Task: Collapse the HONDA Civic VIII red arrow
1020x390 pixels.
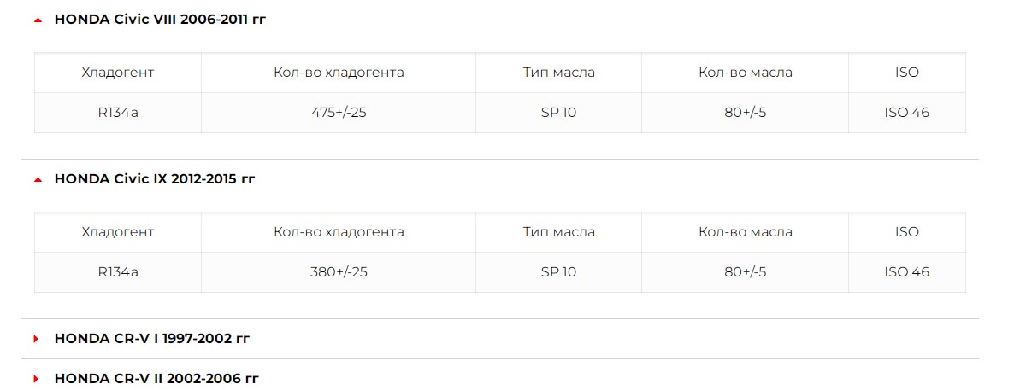Action: point(38,20)
